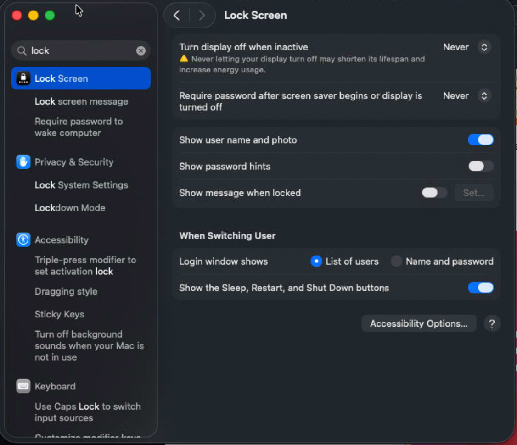Enable Show password hints switch

(481, 166)
